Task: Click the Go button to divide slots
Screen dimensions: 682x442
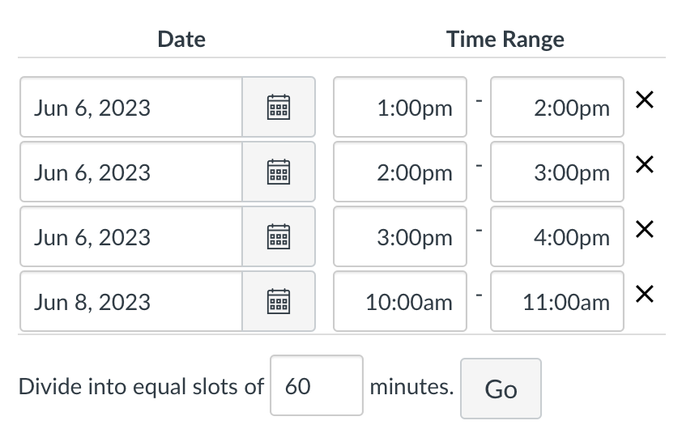Action: [x=501, y=389]
